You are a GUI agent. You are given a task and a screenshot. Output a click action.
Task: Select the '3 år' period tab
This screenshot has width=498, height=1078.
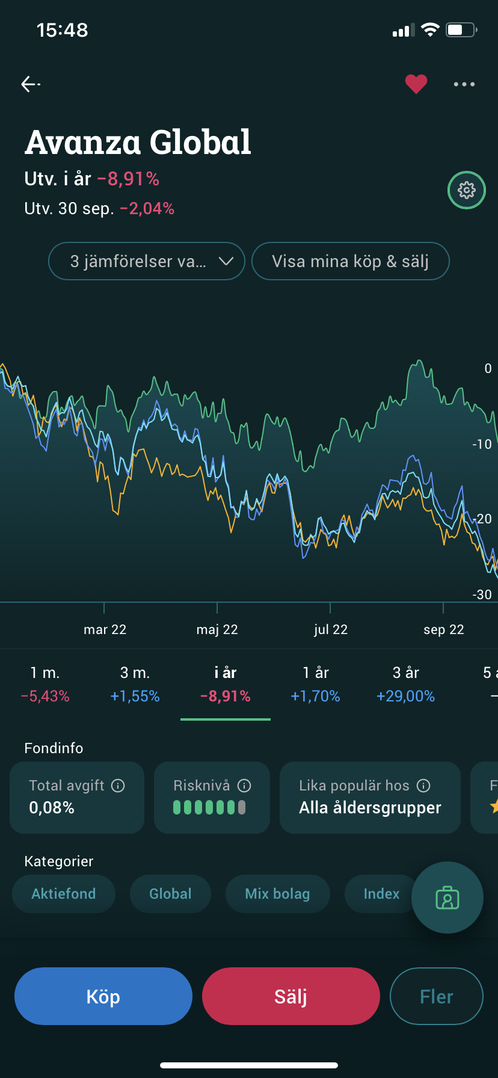(406, 685)
